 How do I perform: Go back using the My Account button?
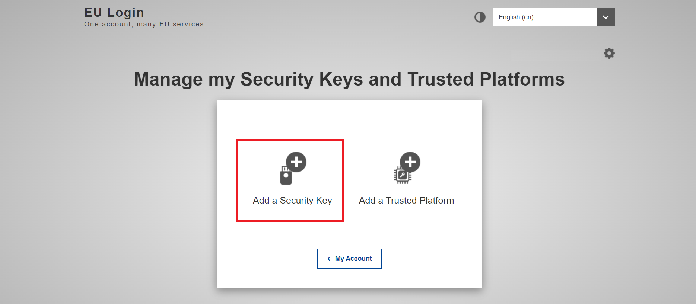point(349,259)
